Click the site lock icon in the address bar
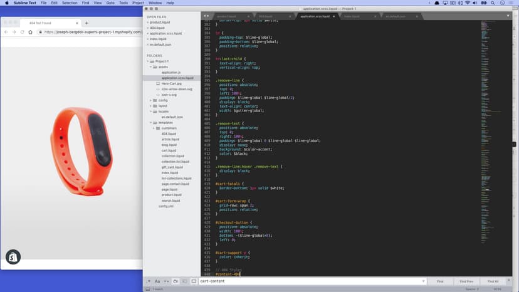This screenshot has height=292, width=519. (x=41, y=32)
